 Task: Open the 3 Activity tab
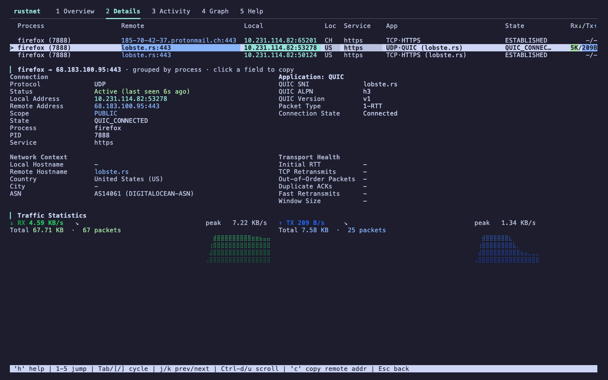(171, 11)
